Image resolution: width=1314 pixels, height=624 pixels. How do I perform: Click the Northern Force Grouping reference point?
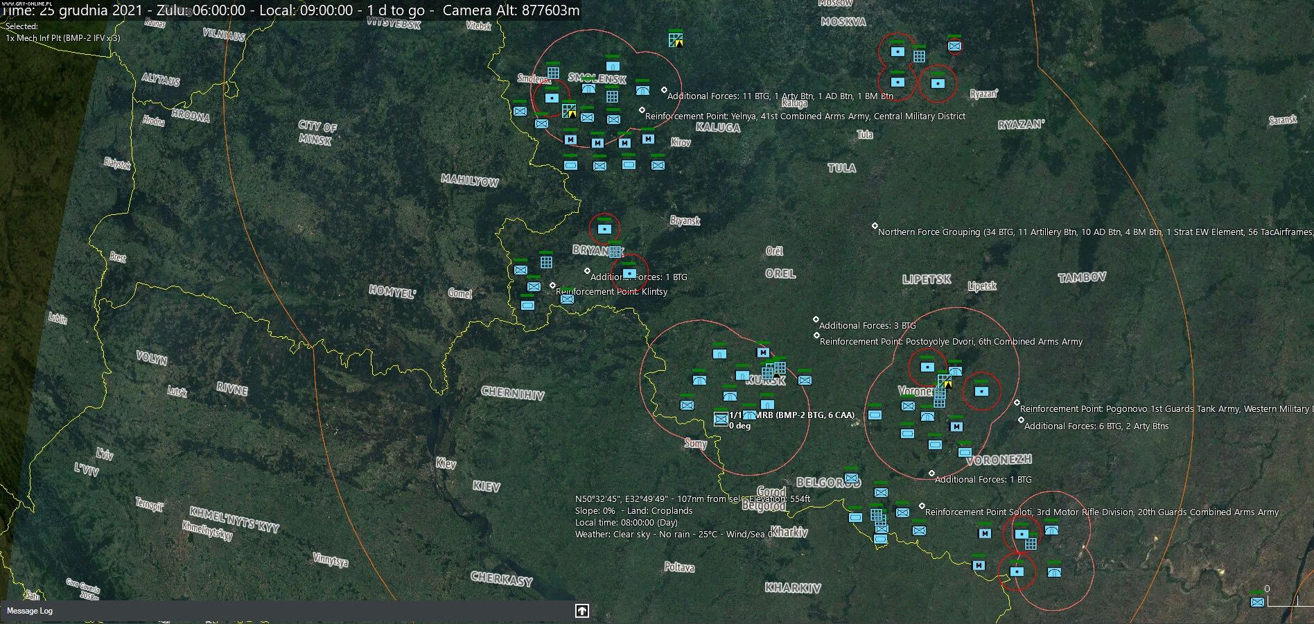[x=875, y=226]
